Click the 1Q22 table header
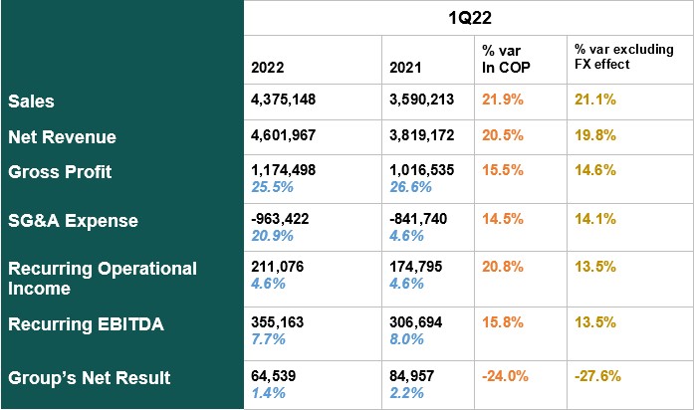 click(x=469, y=17)
